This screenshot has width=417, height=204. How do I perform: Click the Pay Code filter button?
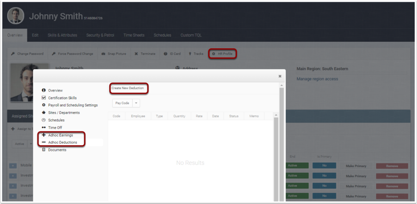tap(122, 103)
